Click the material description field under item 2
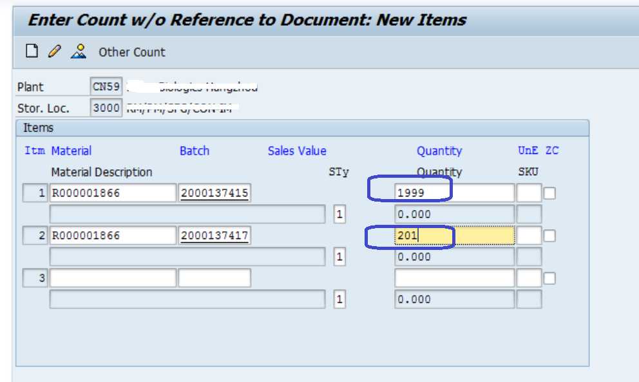The image size is (639, 382). click(x=187, y=257)
